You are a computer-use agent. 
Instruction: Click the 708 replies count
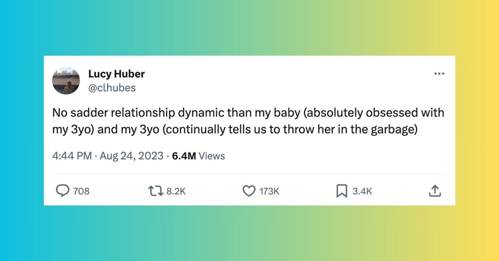point(81,191)
